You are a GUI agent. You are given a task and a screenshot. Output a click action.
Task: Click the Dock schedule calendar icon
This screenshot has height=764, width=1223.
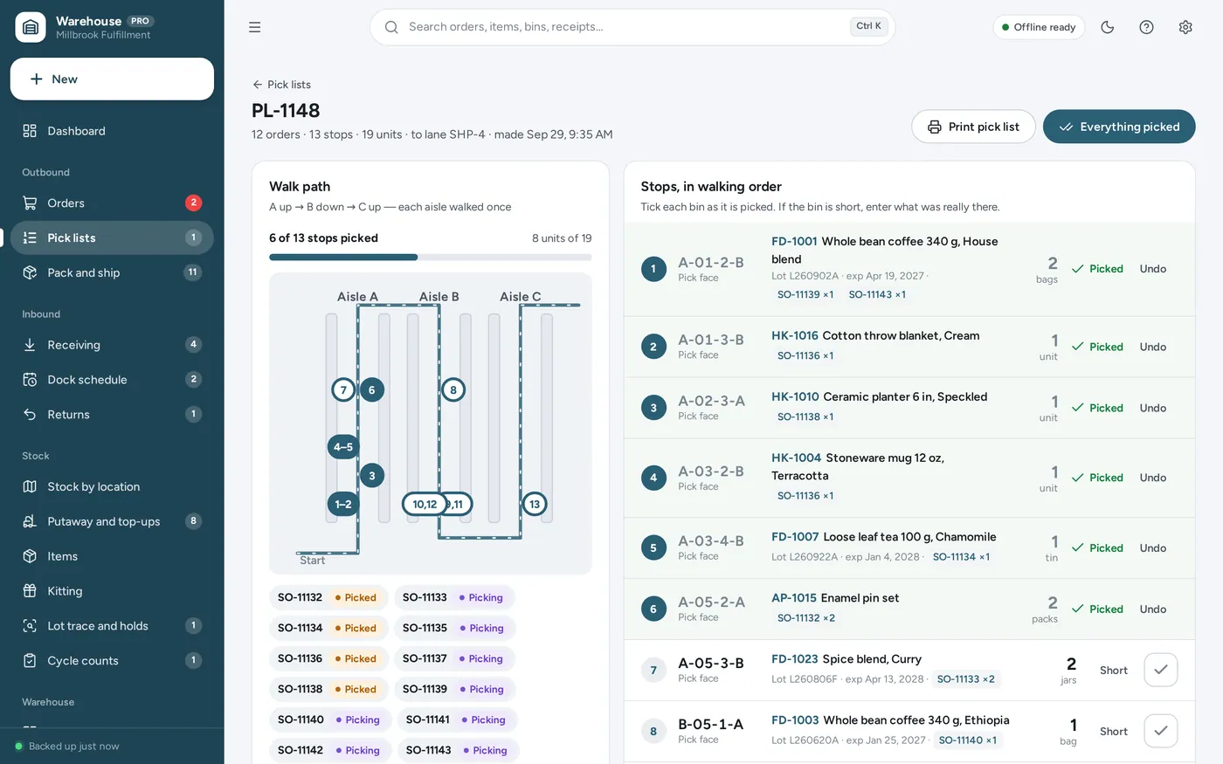pyautogui.click(x=30, y=380)
